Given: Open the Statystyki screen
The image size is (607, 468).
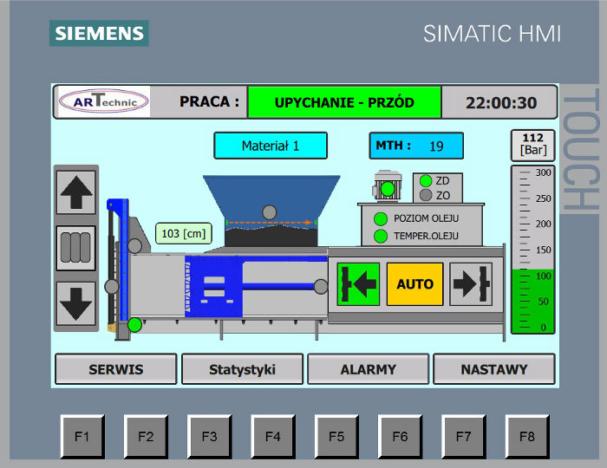Looking at the screenshot, I should coord(242,369).
